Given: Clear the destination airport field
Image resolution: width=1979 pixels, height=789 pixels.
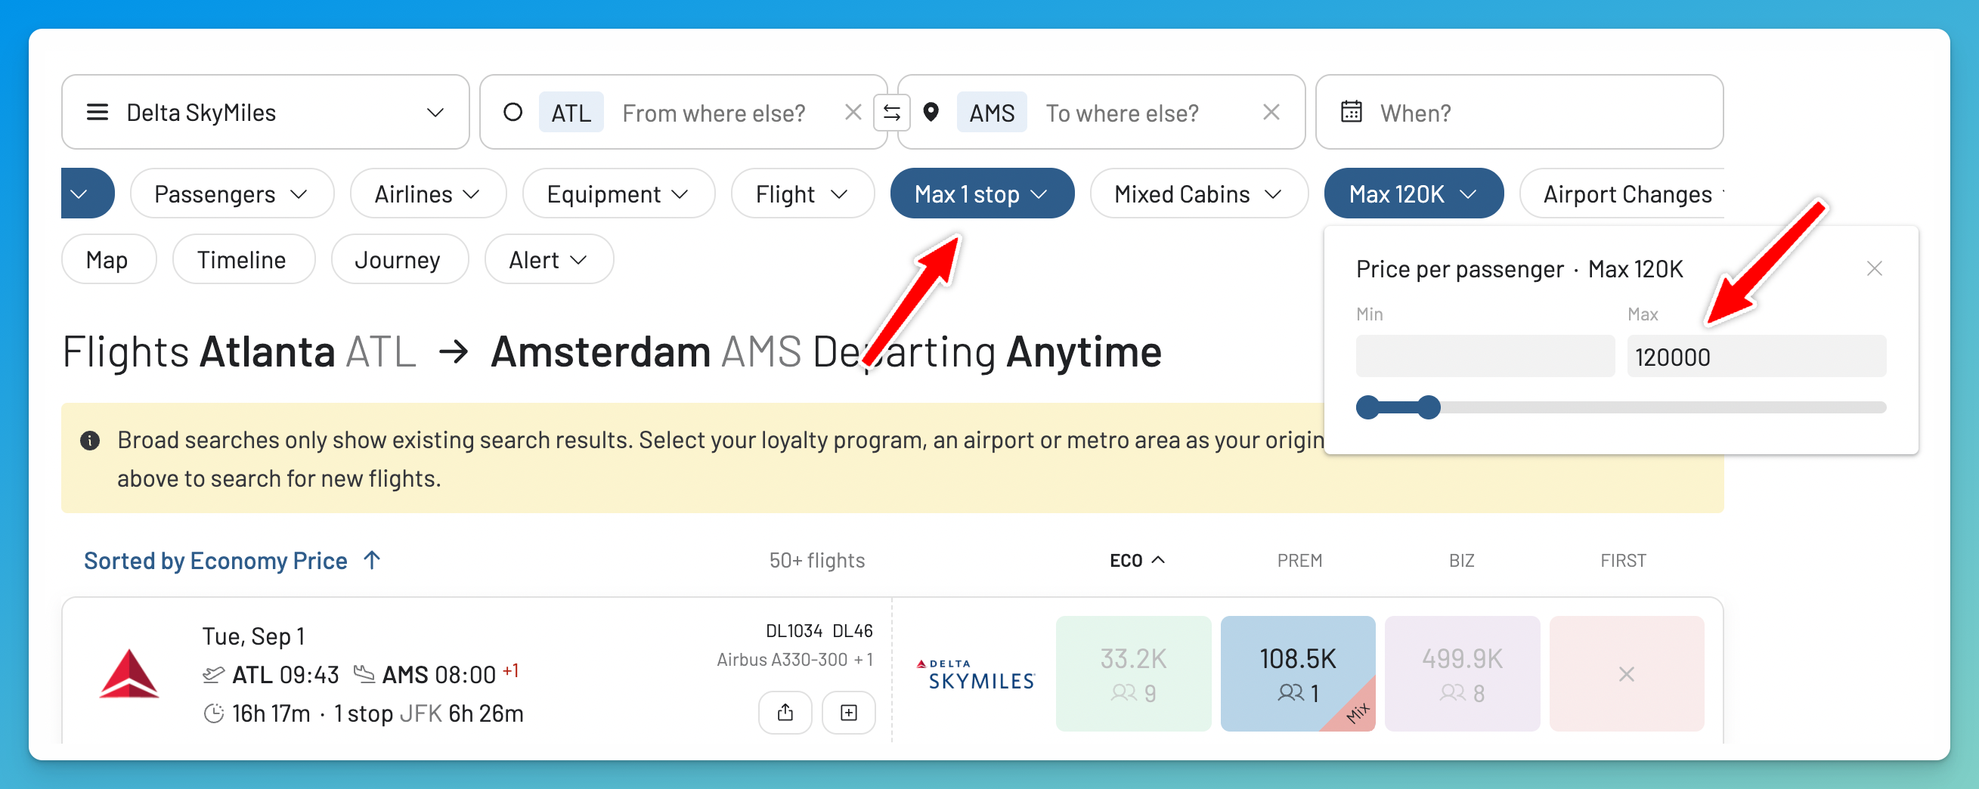Looking at the screenshot, I should point(1271,112).
